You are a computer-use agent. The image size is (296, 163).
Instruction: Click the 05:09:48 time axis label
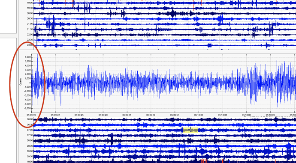(x=103, y=115)
